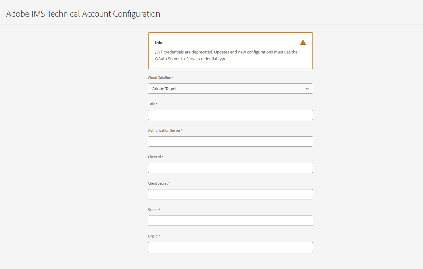Click the Client Secret input field
The image size is (423, 269).
pos(230,194)
